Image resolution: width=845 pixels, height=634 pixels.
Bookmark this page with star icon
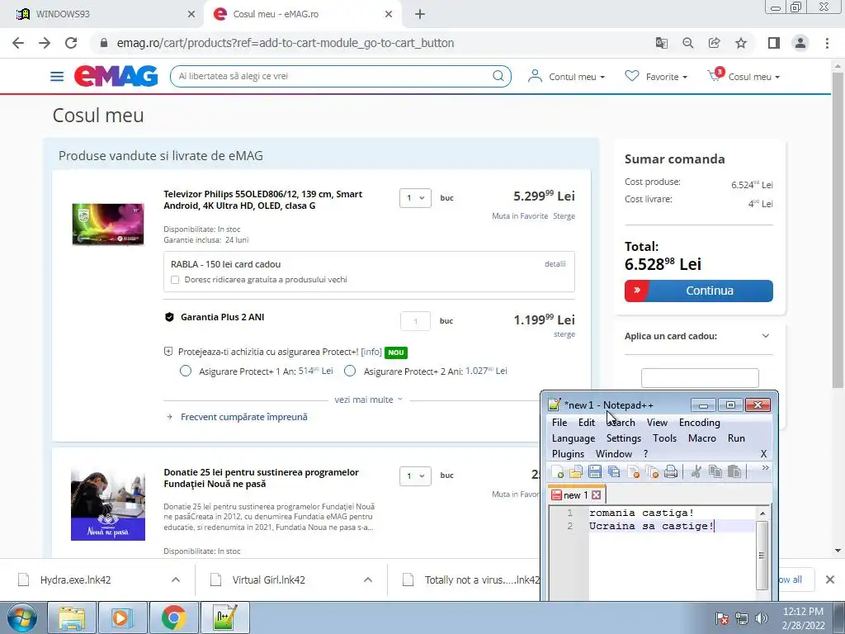pyautogui.click(x=741, y=43)
